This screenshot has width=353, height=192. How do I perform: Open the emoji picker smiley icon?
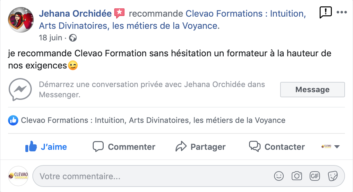coord(279,176)
